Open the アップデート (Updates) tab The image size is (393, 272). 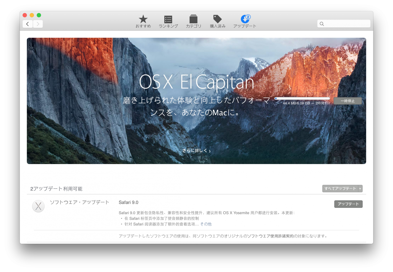coord(245,21)
